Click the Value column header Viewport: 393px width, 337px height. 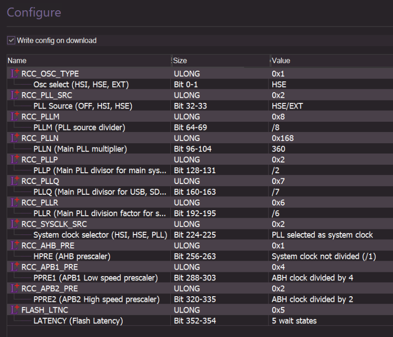281,60
